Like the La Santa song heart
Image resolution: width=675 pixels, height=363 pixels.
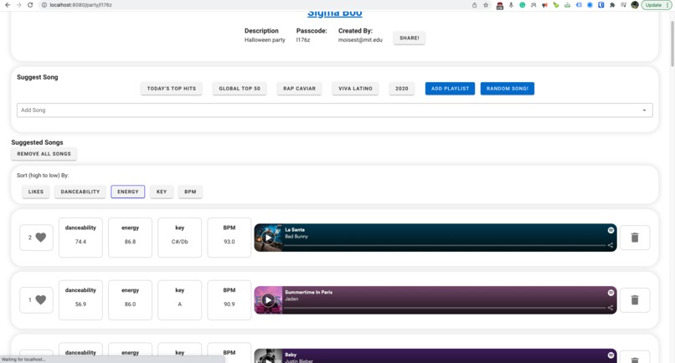coord(40,238)
